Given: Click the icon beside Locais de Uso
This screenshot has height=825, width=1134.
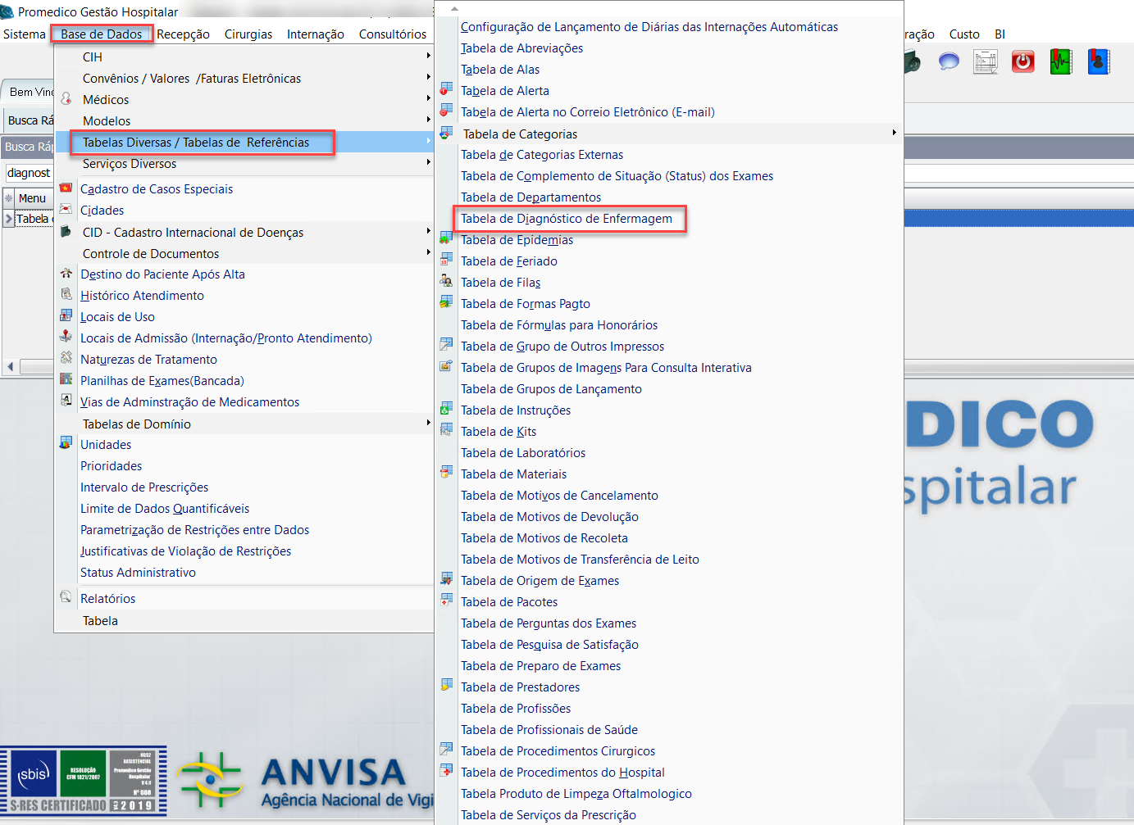Looking at the screenshot, I should 66,316.
